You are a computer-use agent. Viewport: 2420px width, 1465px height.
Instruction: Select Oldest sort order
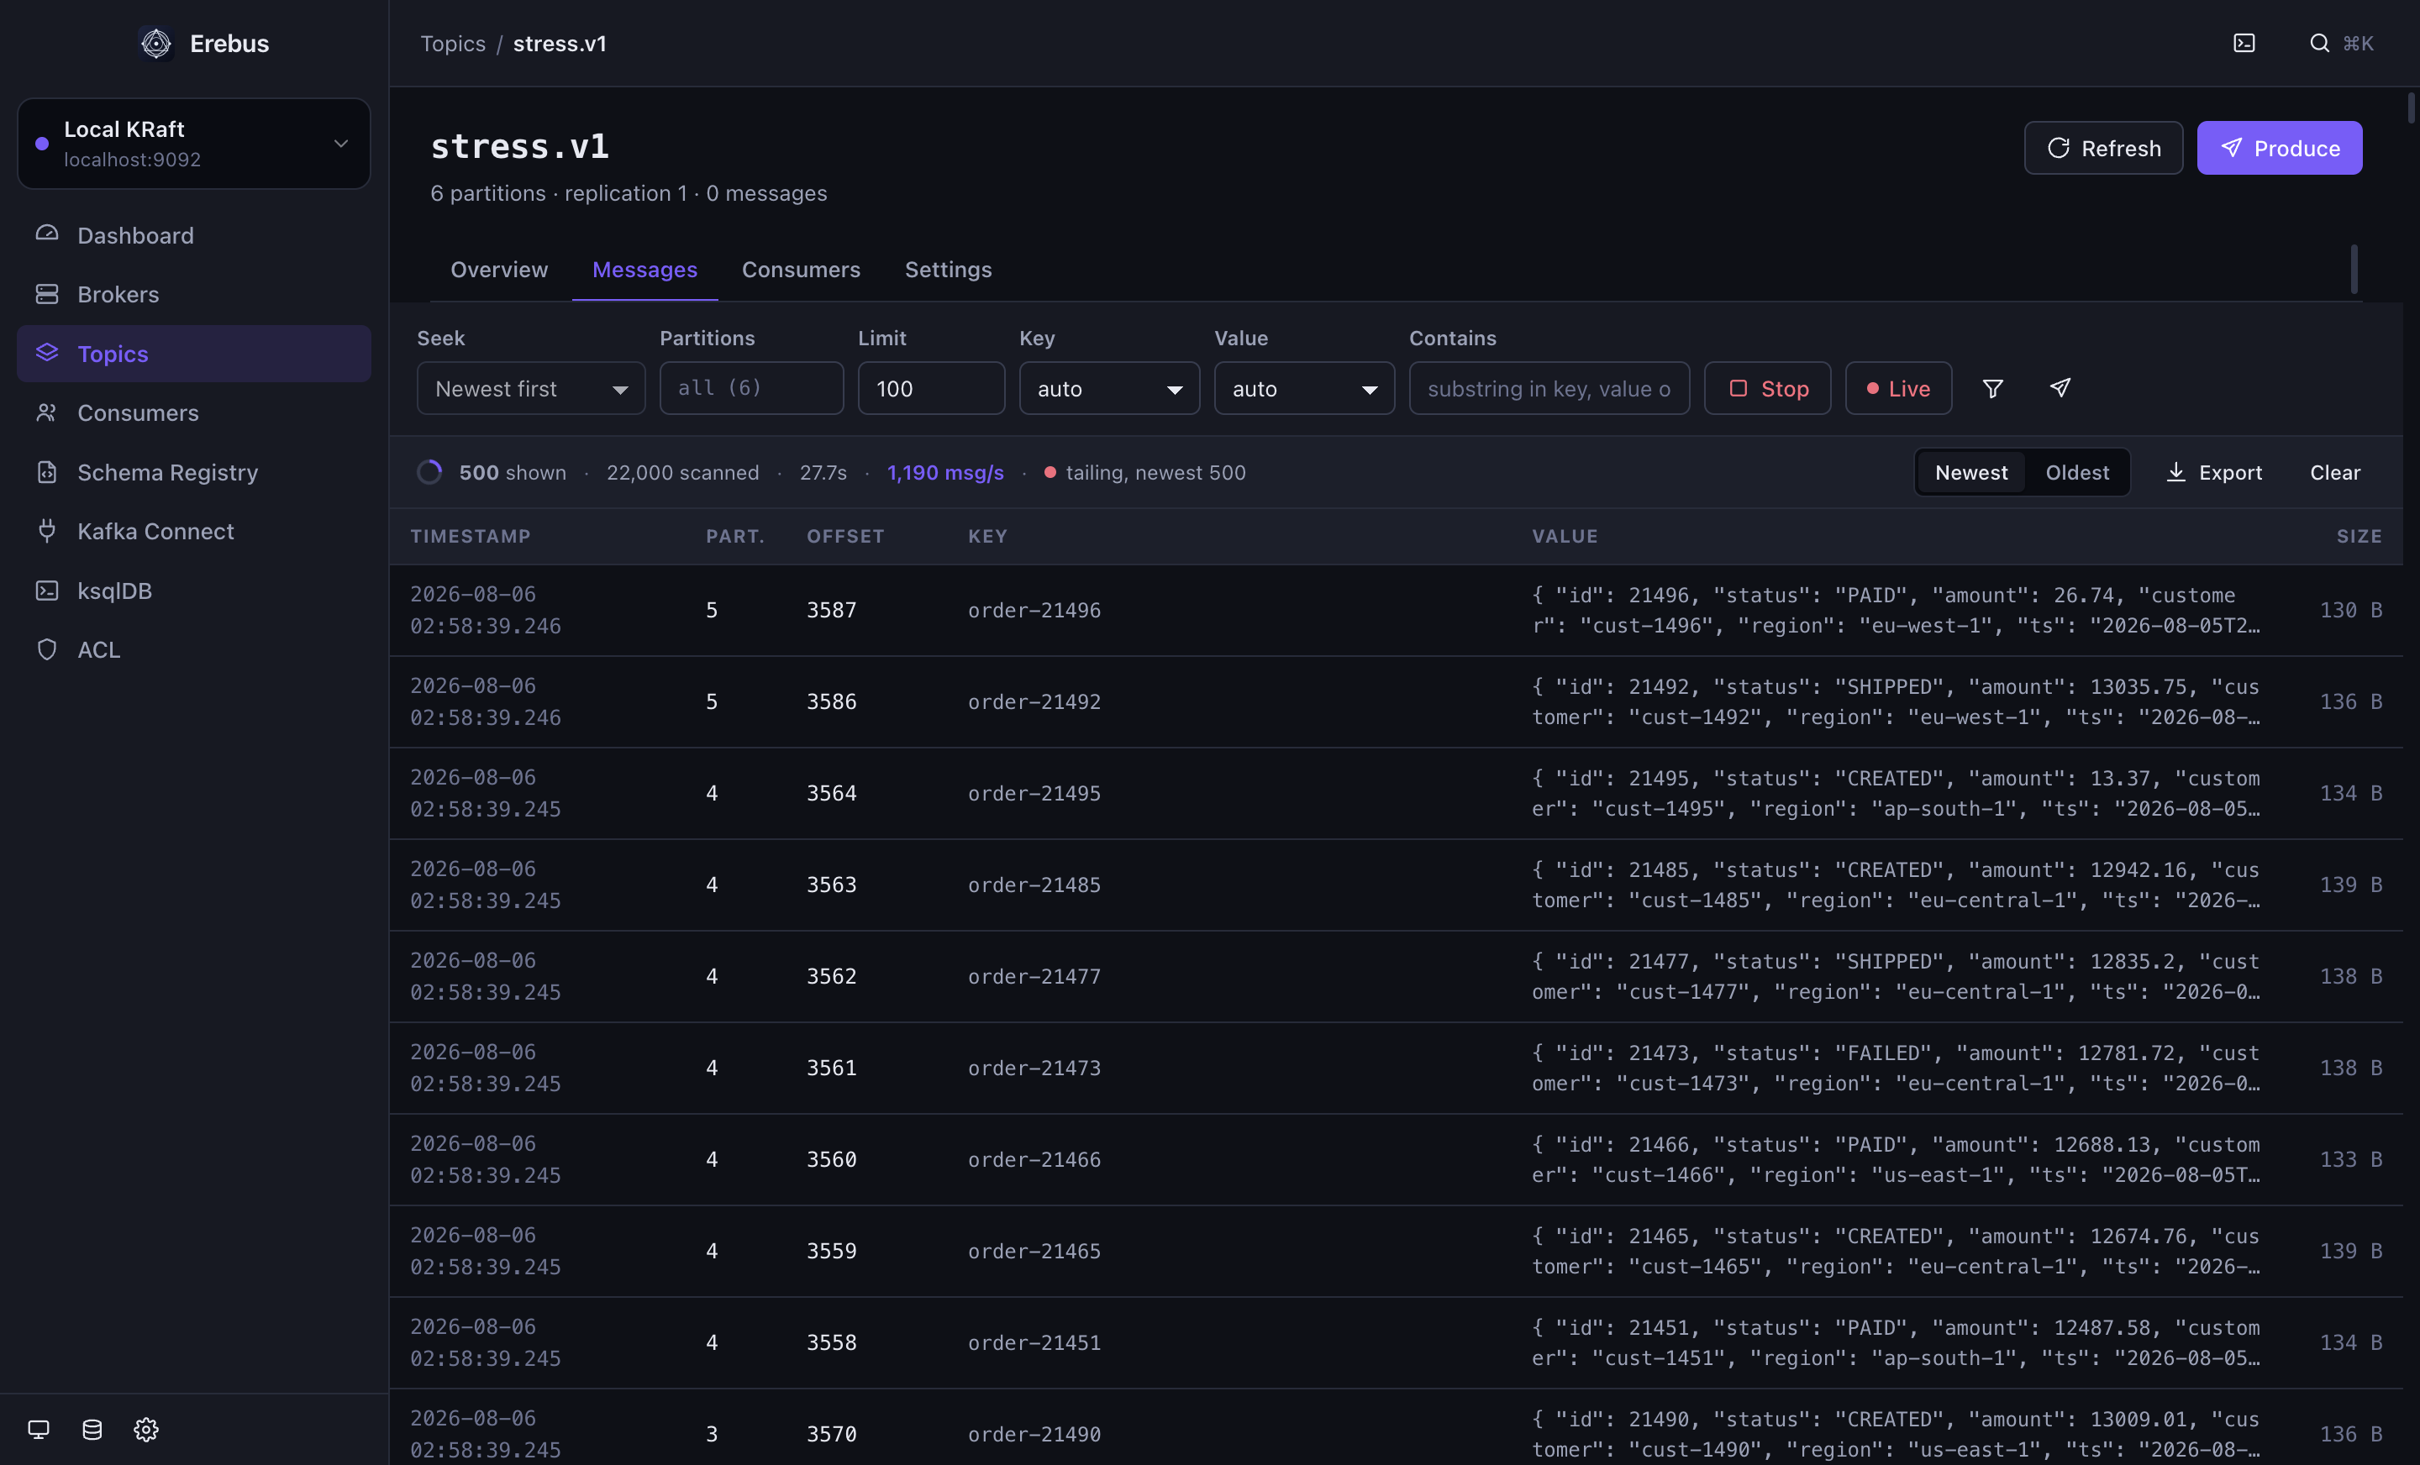click(2077, 472)
